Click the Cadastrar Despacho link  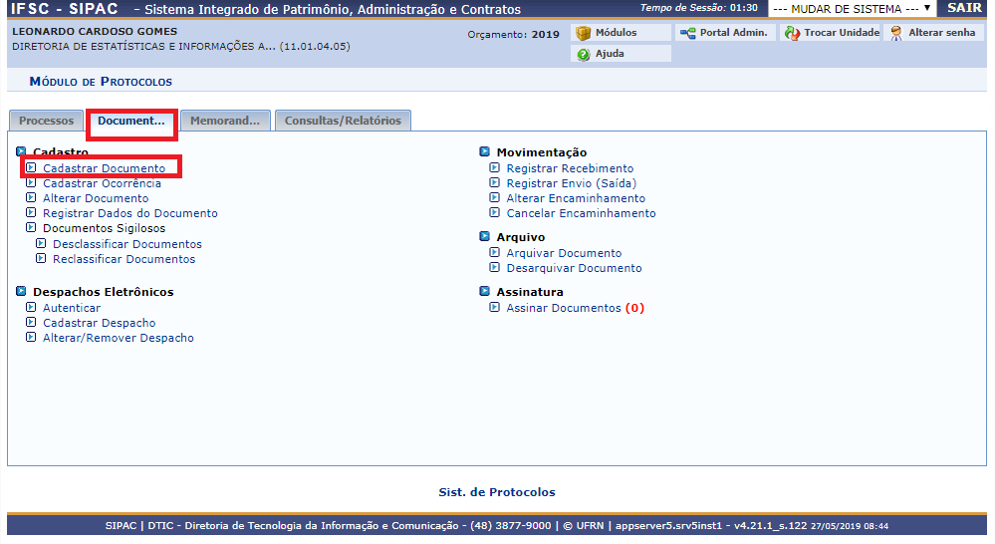[x=99, y=323]
